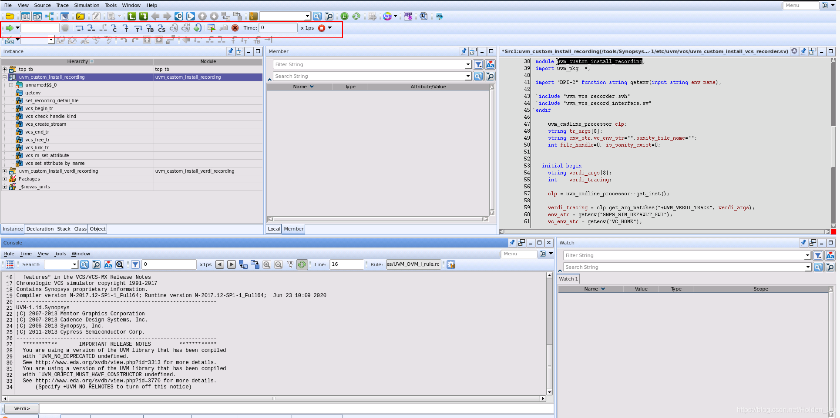The height and width of the screenshot is (418, 840).
Task: Click the Console green sync refresh icon
Action: [x=302, y=264]
